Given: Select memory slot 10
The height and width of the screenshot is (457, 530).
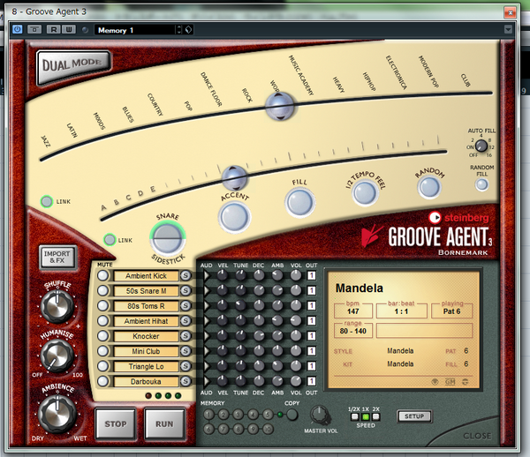Looking at the screenshot, I should (x=268, y=430).
